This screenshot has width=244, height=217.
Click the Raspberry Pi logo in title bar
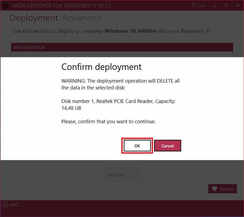pos(6,6)
